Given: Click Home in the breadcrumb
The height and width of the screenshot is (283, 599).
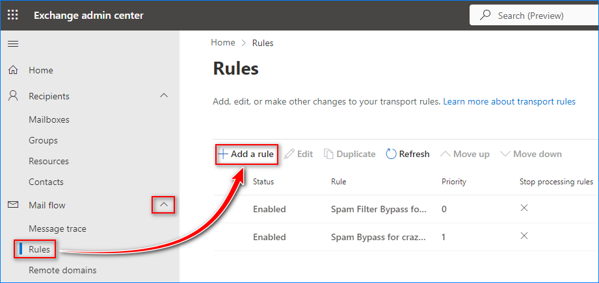Looking at the screenshot, I should click(x=222, y=43).
